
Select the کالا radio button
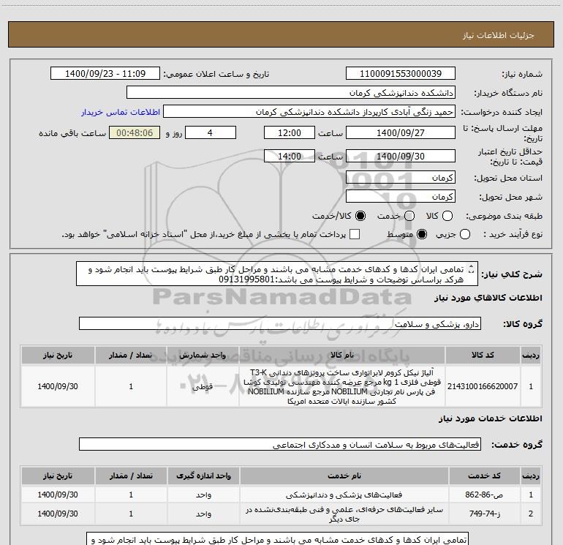pyautogui.click(x=447, y=216)
